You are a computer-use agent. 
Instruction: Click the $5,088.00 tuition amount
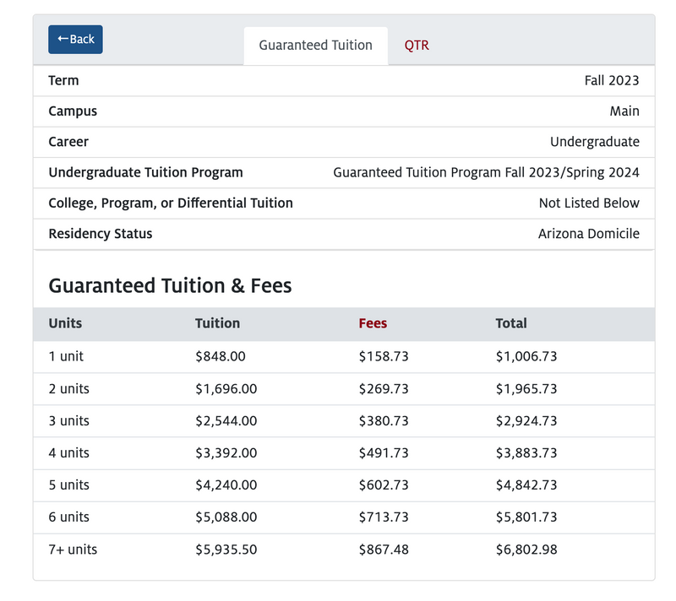point(226,517)
